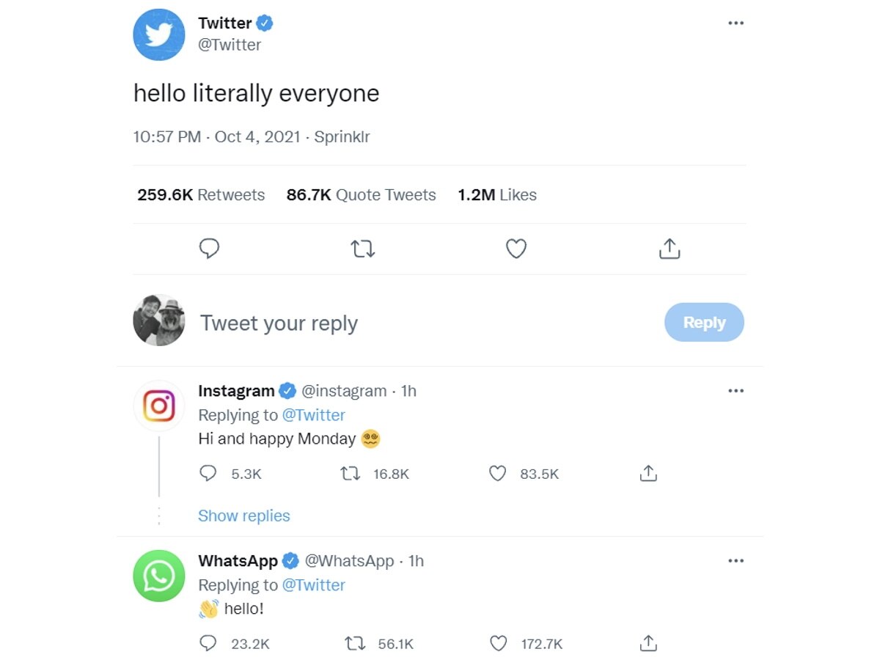Open more options on Instagram's reply
This screenshot has width=880, height=660.
pos(736,391)
